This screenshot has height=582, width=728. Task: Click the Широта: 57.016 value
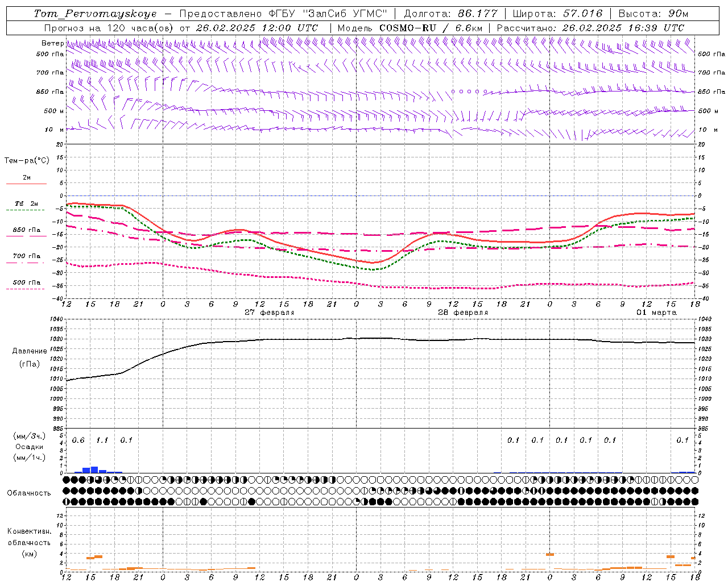(x=557, y=14)
